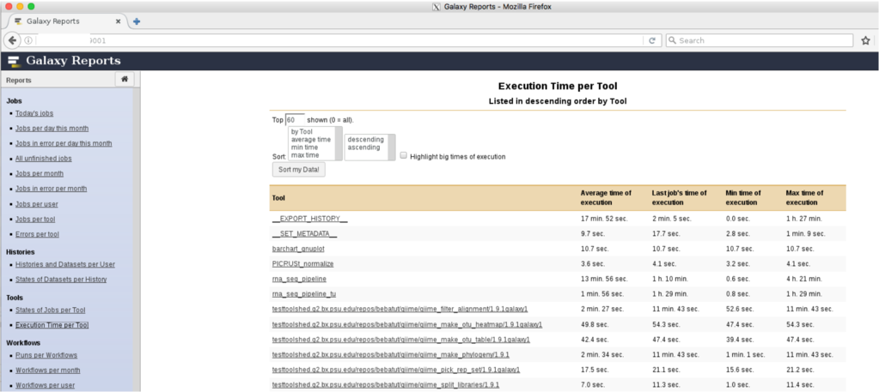
Task: Click the sidebar vertical scrollbar
Action: (137, 239)
